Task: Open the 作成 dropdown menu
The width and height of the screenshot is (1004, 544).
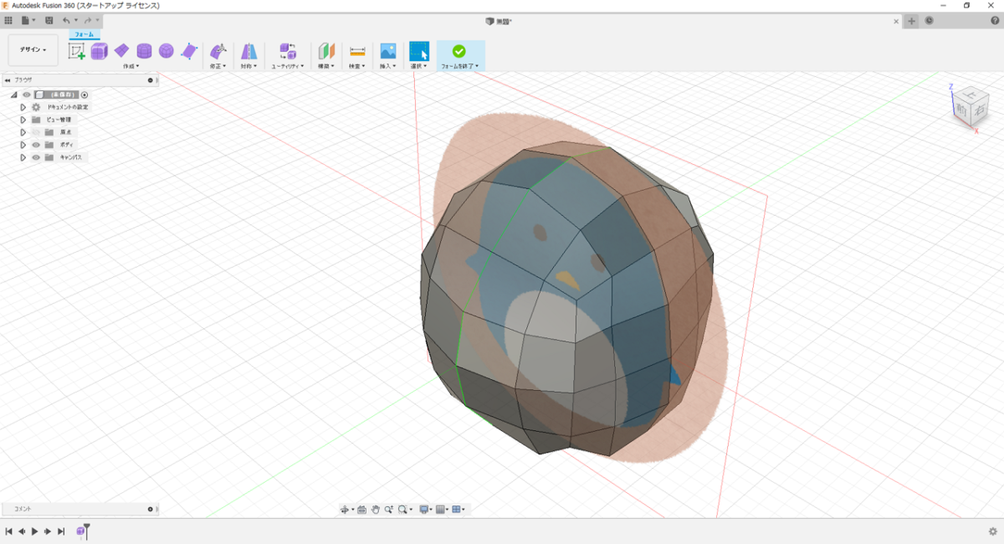Action: click(131, 65)
